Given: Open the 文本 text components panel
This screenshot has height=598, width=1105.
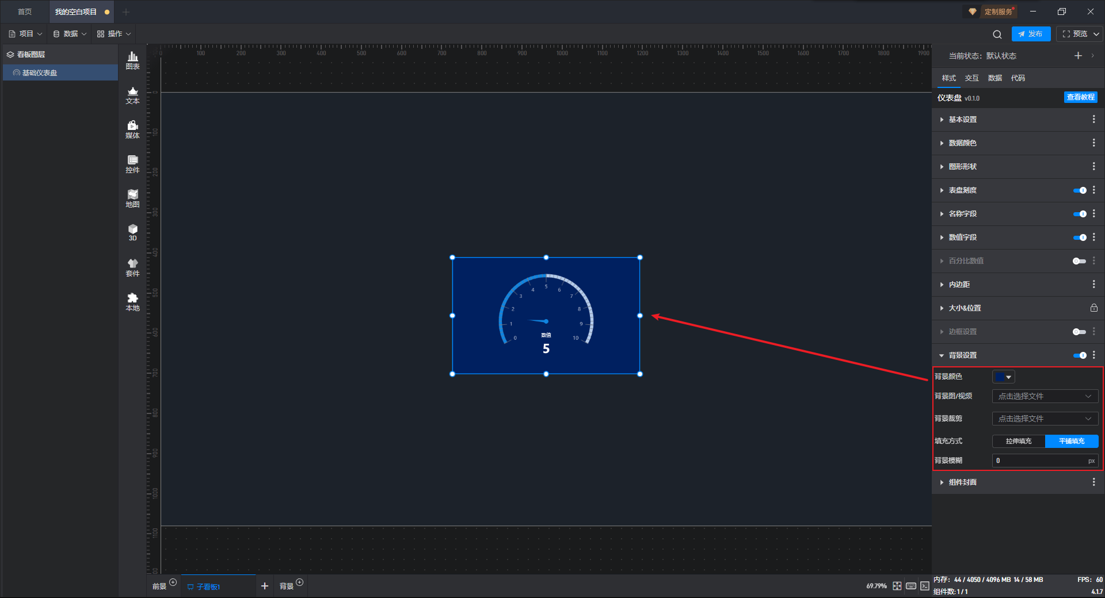Looking at the screenshot, I should 132,95.
